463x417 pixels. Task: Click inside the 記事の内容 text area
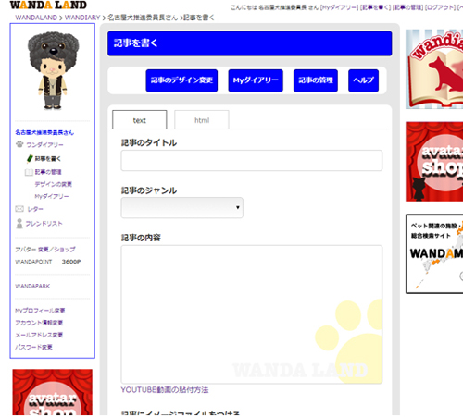click(252, 314)
